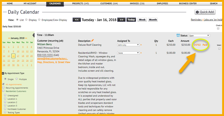This screenshot has height=116, width=224.
Task: Check the Northeast Customer checkbox
Action: [5, 109]
